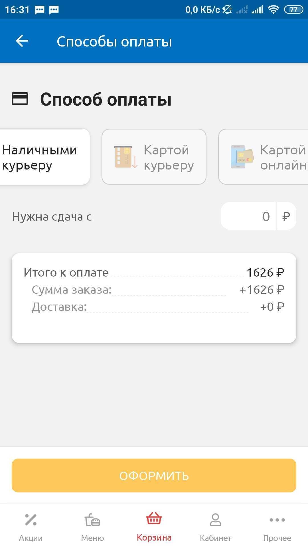Tap the credit card icon beside Способ оплаты

click(x=20, y=99)
